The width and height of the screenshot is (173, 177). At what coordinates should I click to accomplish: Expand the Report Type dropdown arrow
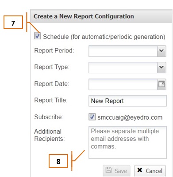(x=161, y=68)
